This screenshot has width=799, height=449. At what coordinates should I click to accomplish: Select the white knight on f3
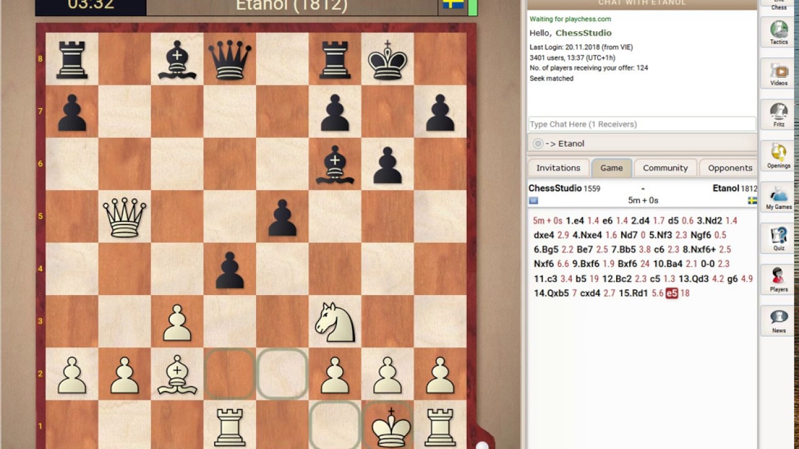335,321
